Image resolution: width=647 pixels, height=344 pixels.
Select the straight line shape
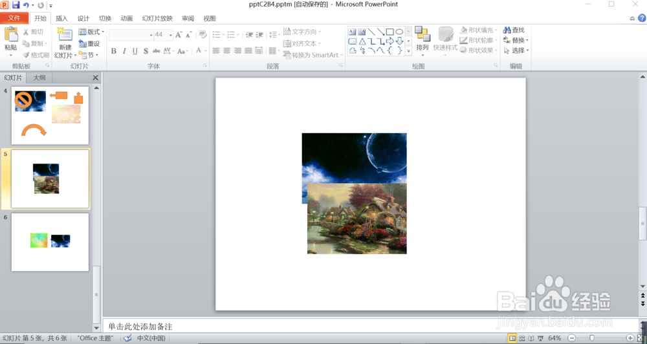[371, 32]
